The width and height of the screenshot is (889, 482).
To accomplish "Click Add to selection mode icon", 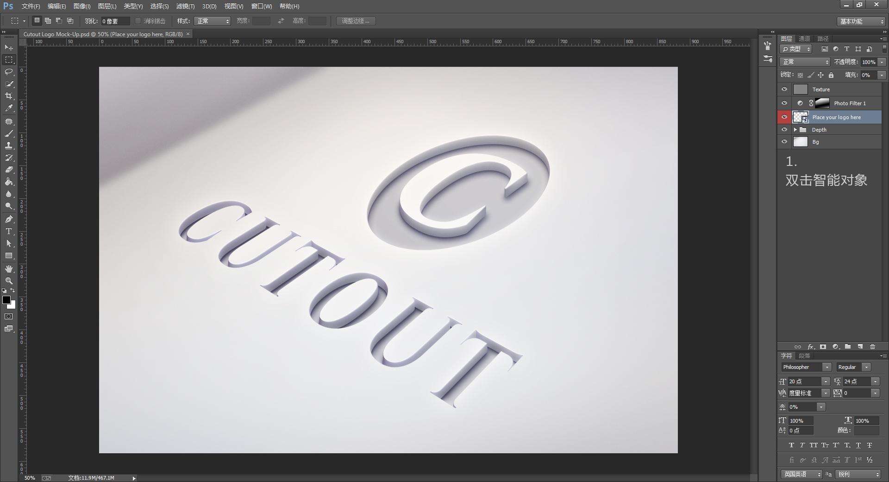I will pyautogui.click(x=48, y=21).
